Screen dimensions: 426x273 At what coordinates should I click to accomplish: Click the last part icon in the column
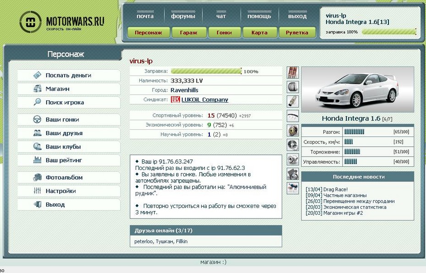click(x=293, y=188)
